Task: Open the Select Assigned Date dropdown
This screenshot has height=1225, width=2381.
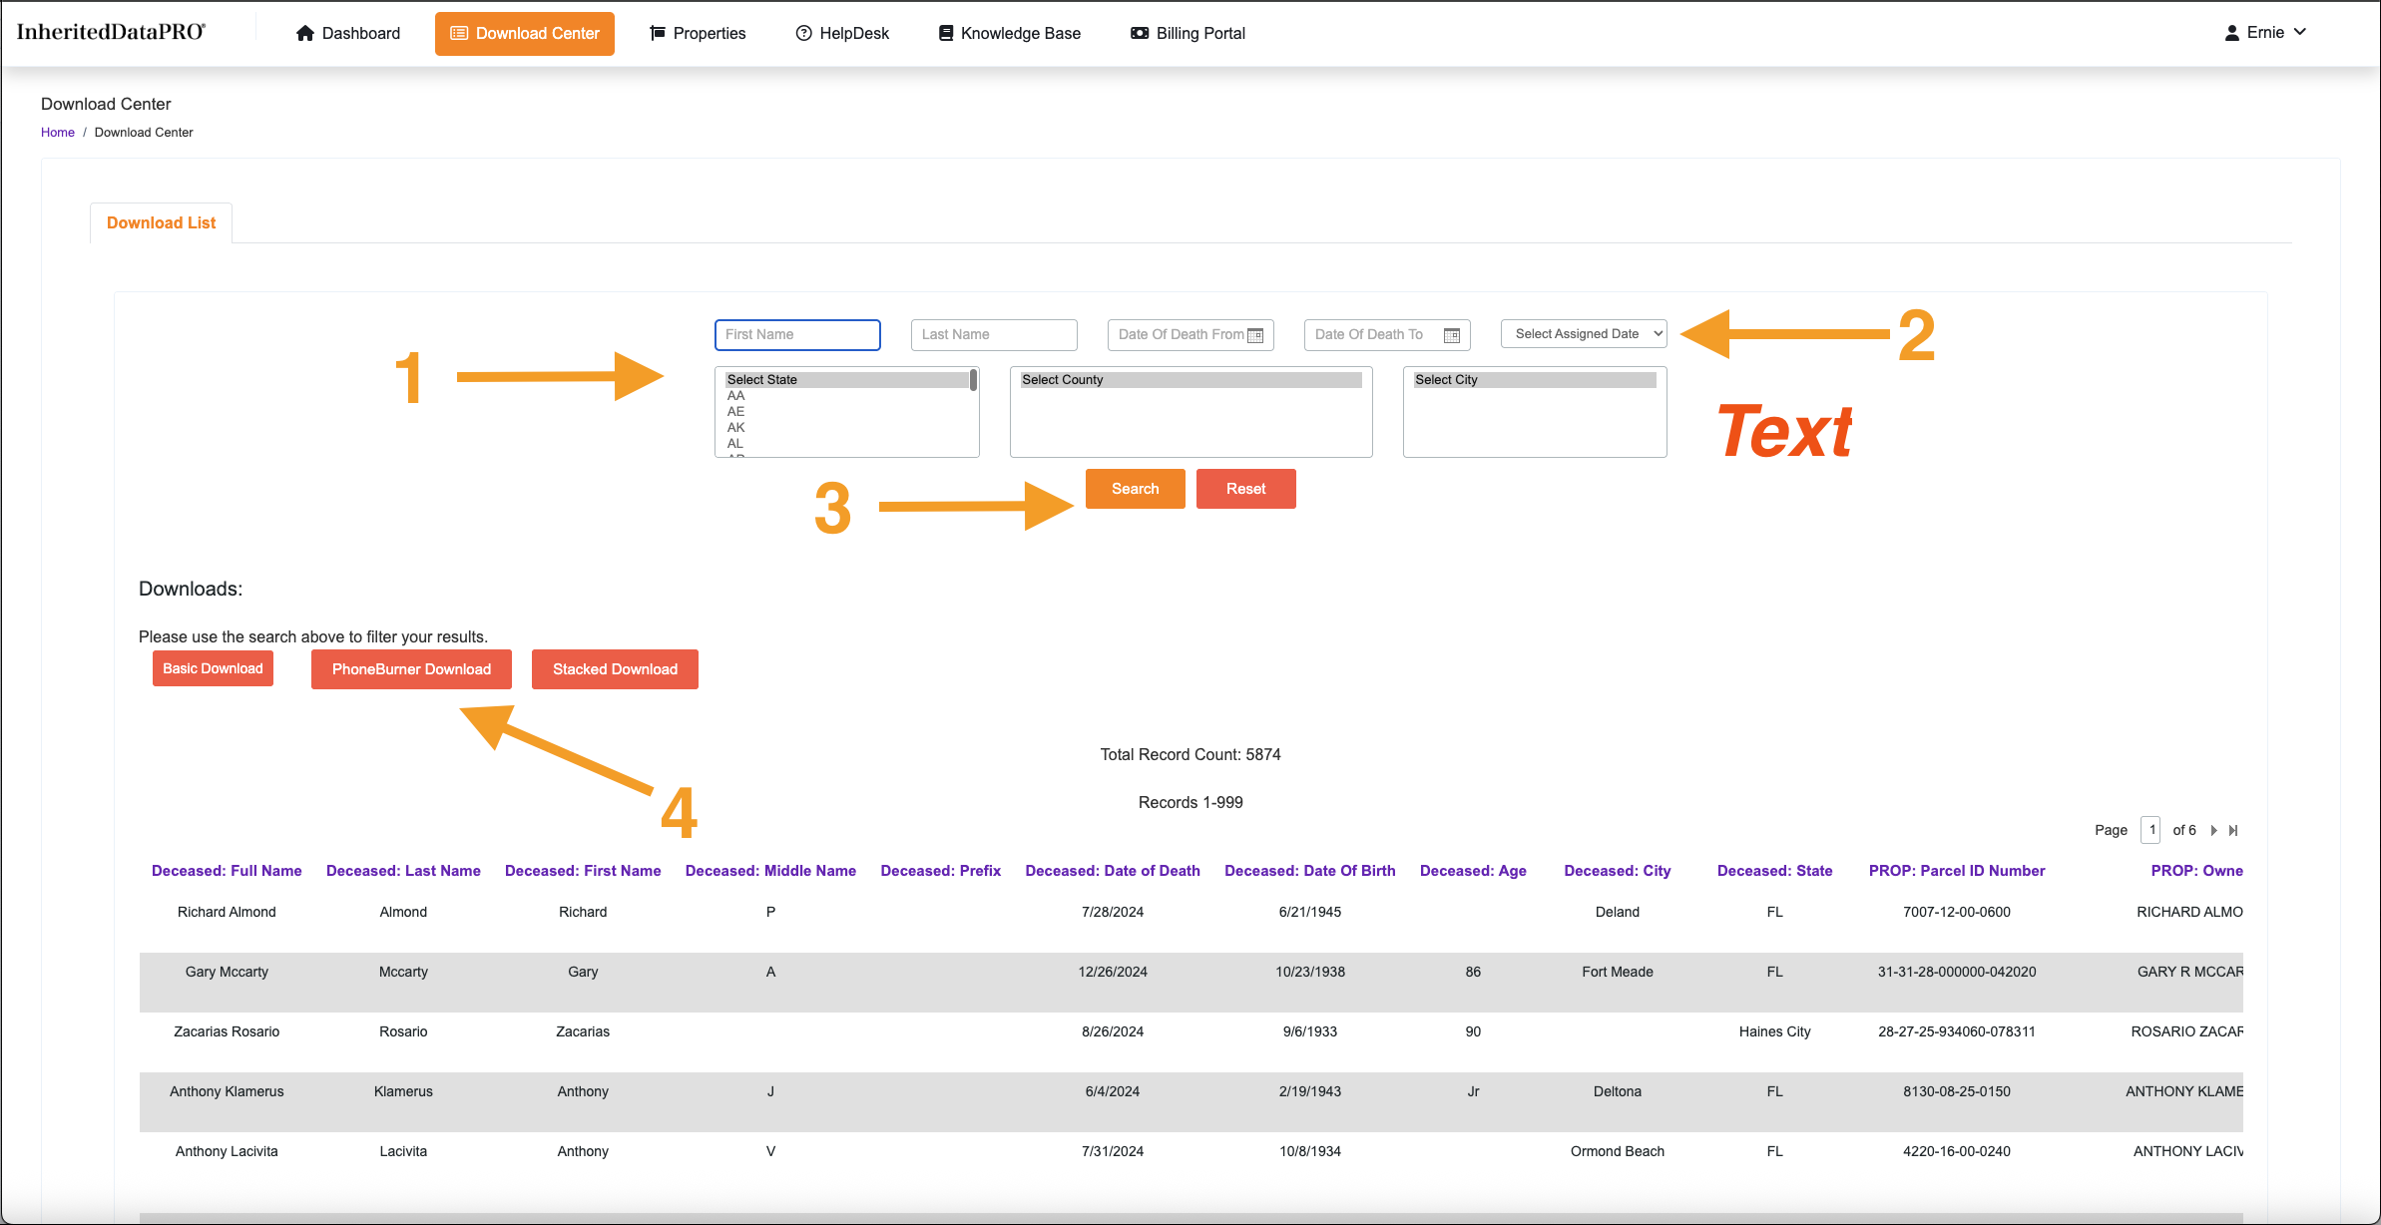Action: (x=1584, y=334)
